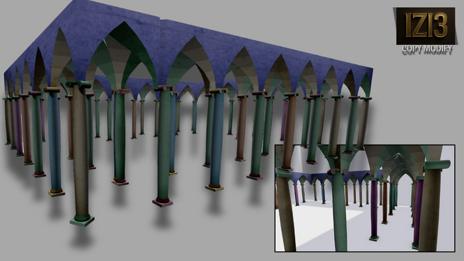Click yellow base of left blue column
The height and width of the screenshot is (261, 464).
pyautogui.click(x=56, y=193)
